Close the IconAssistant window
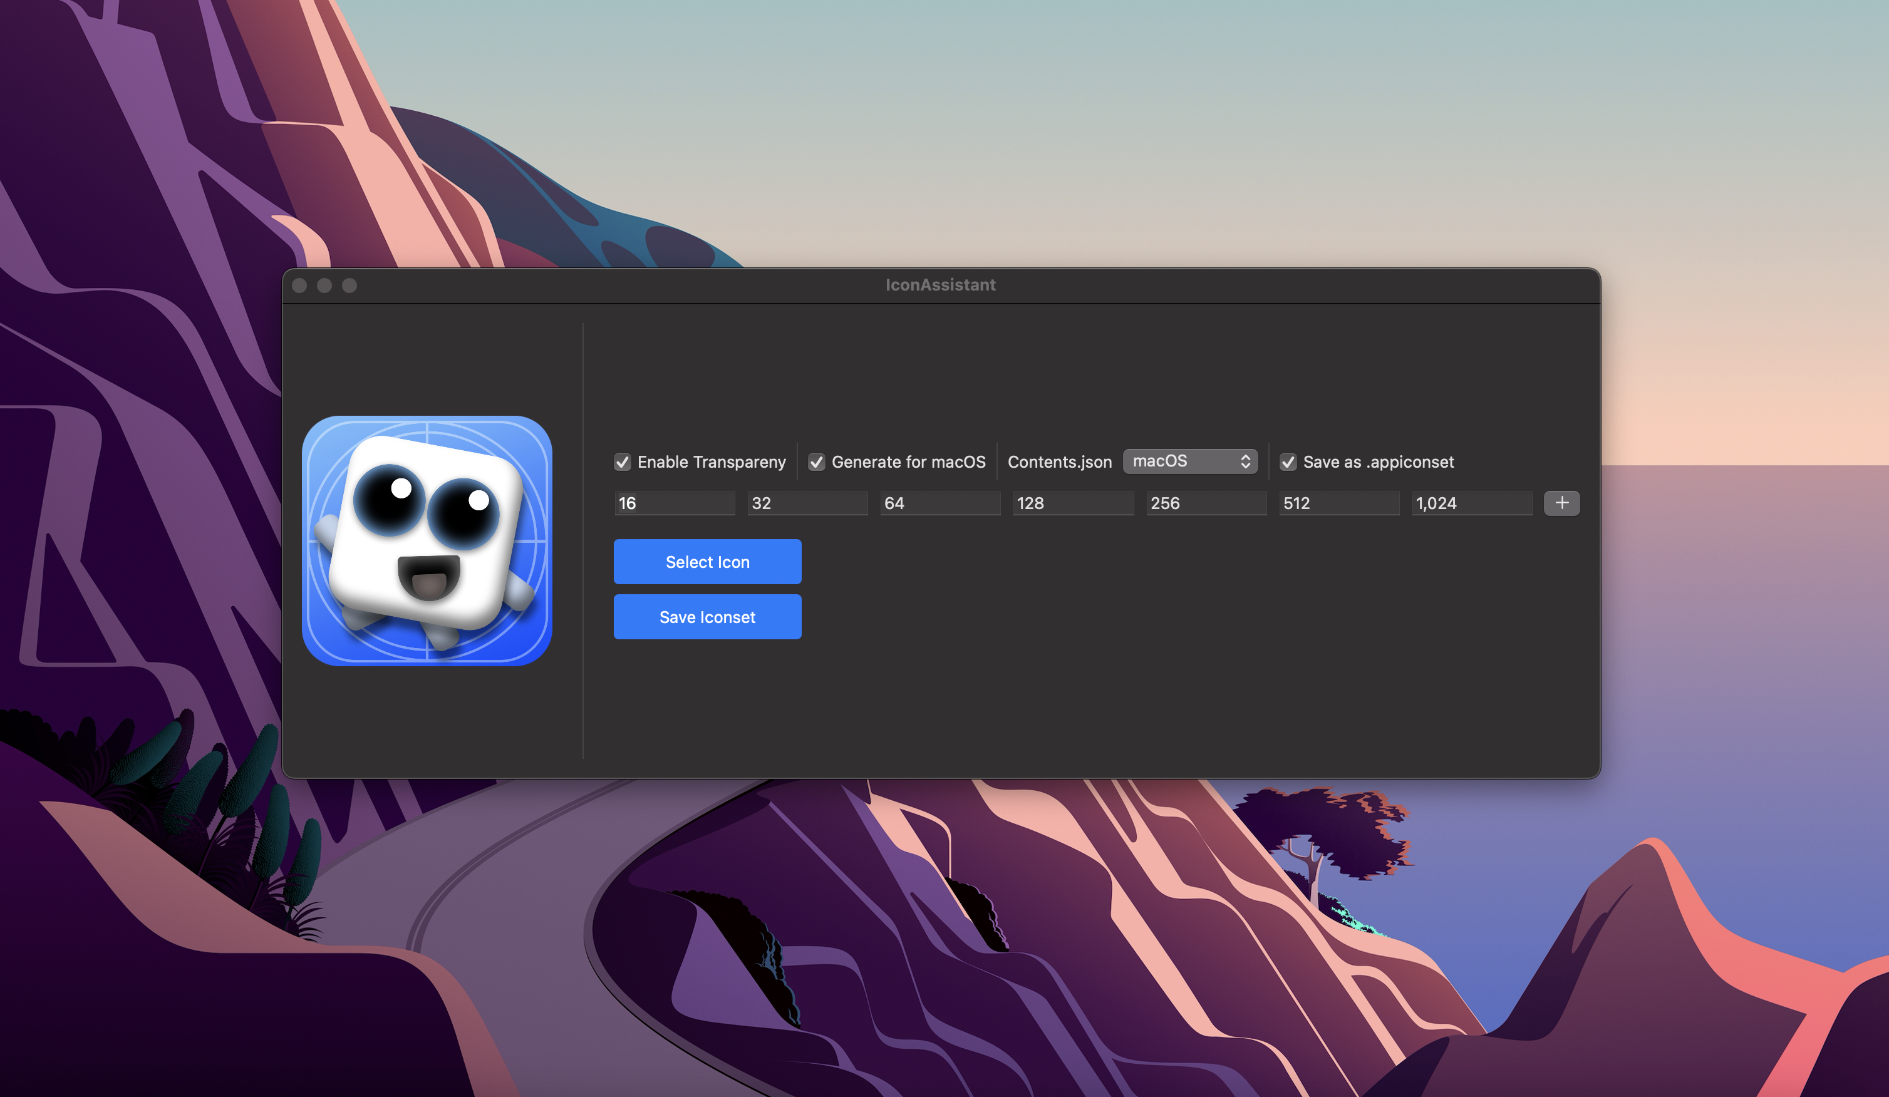 [x=299, y=286]
